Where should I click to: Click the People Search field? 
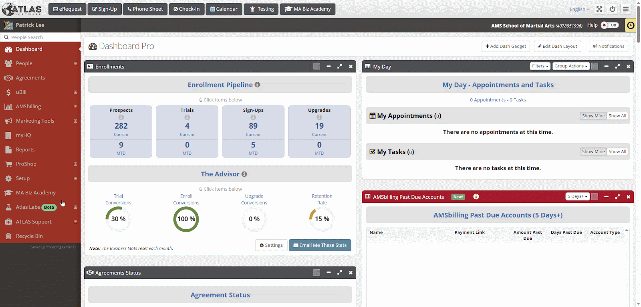42,37
